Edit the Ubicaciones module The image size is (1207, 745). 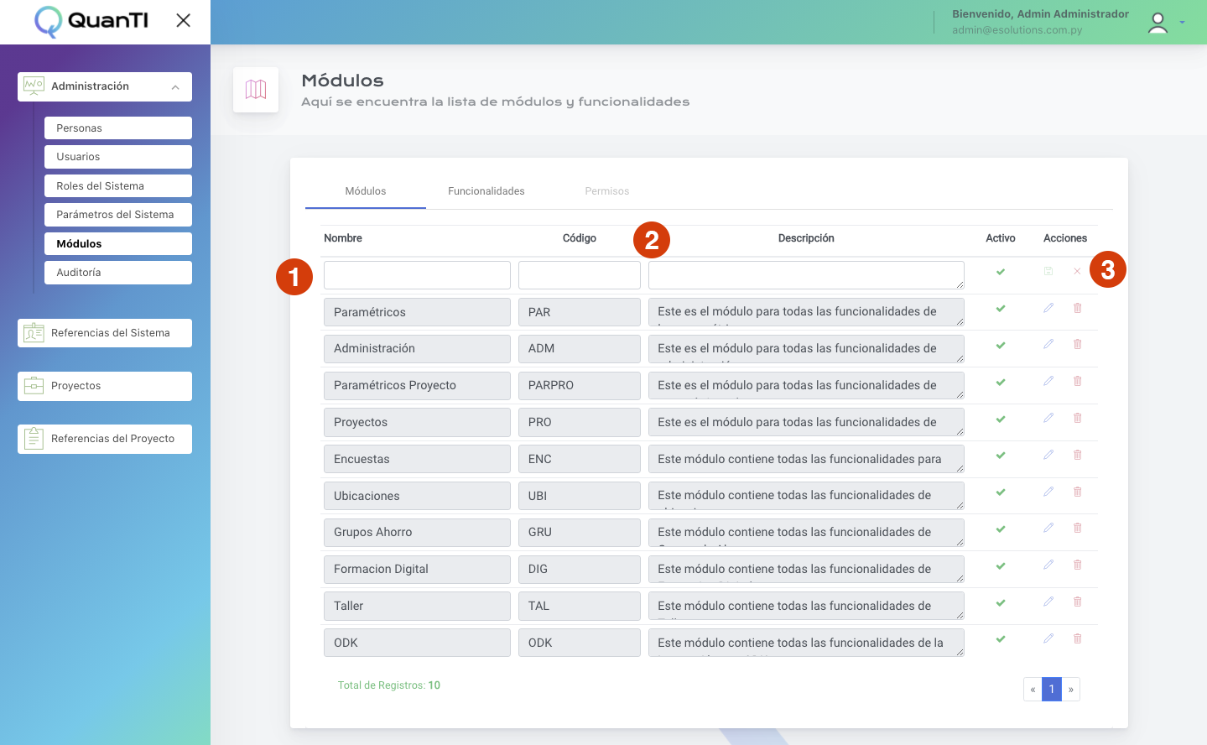point(1048,492)
